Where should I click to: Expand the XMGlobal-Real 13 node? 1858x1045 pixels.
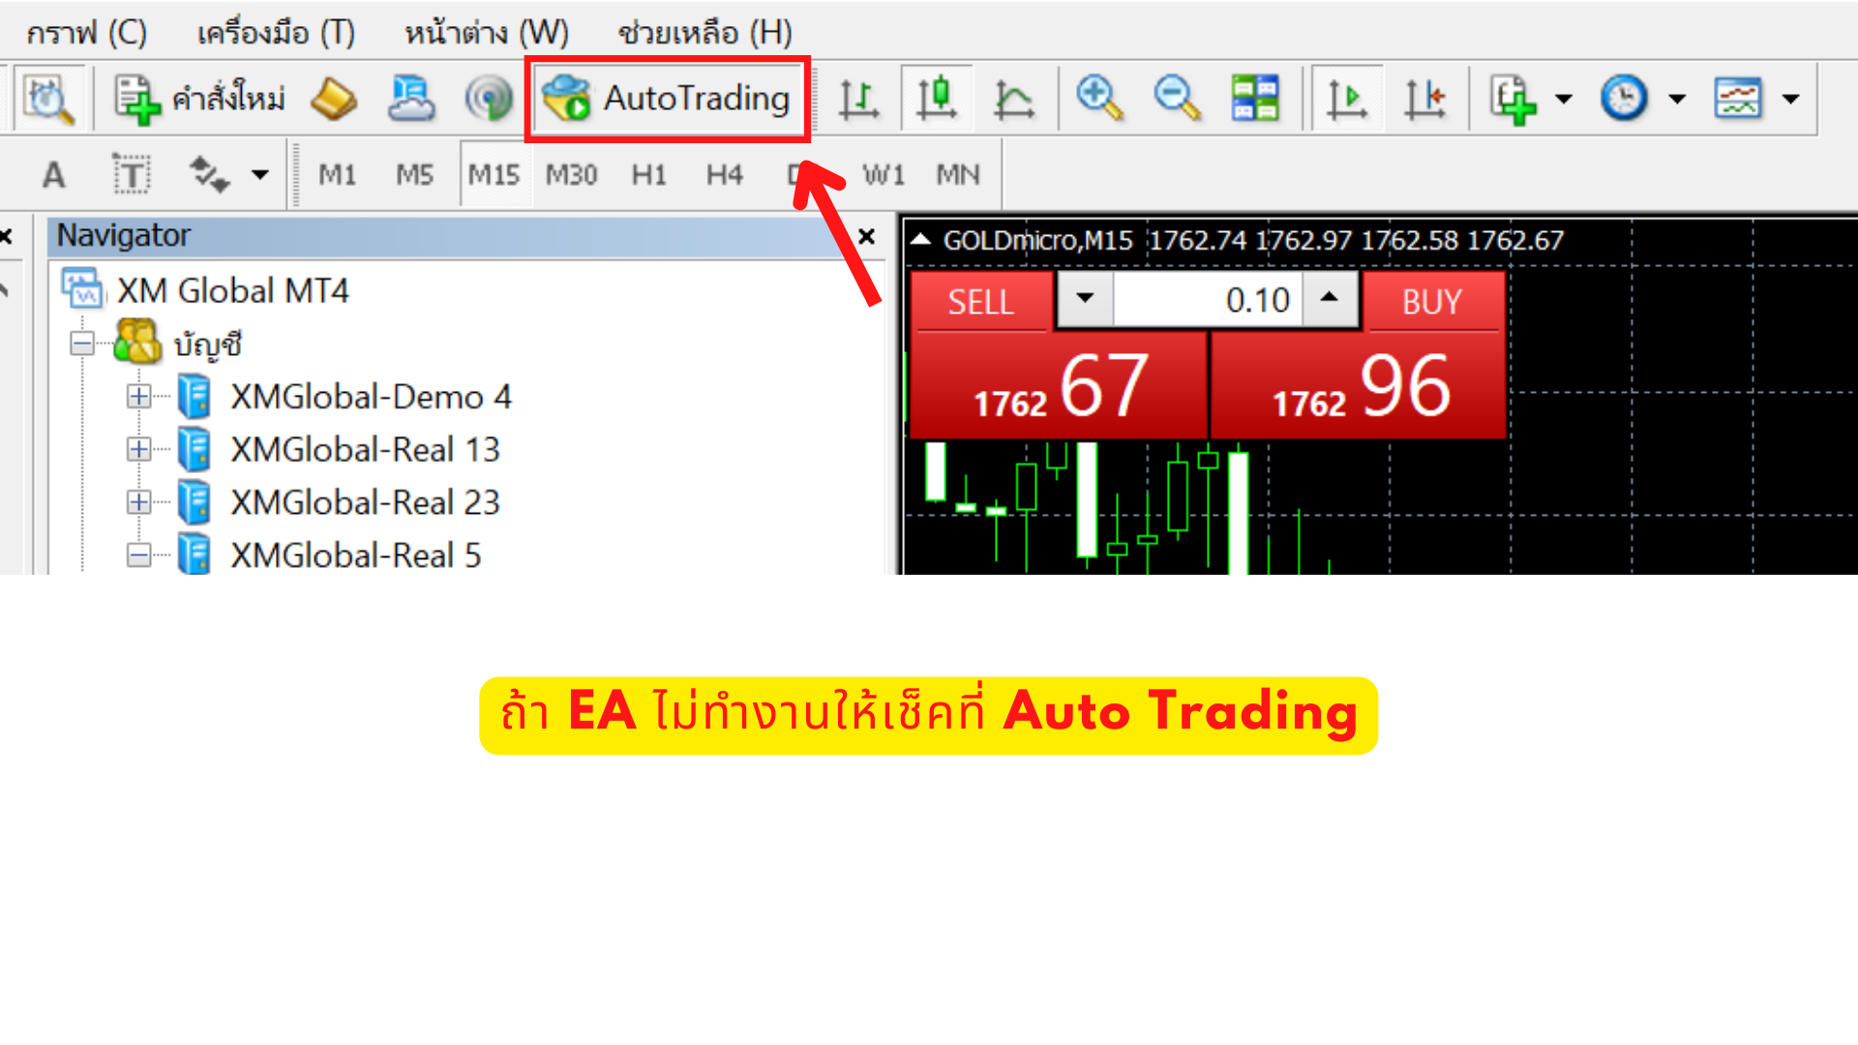point(139,449)
